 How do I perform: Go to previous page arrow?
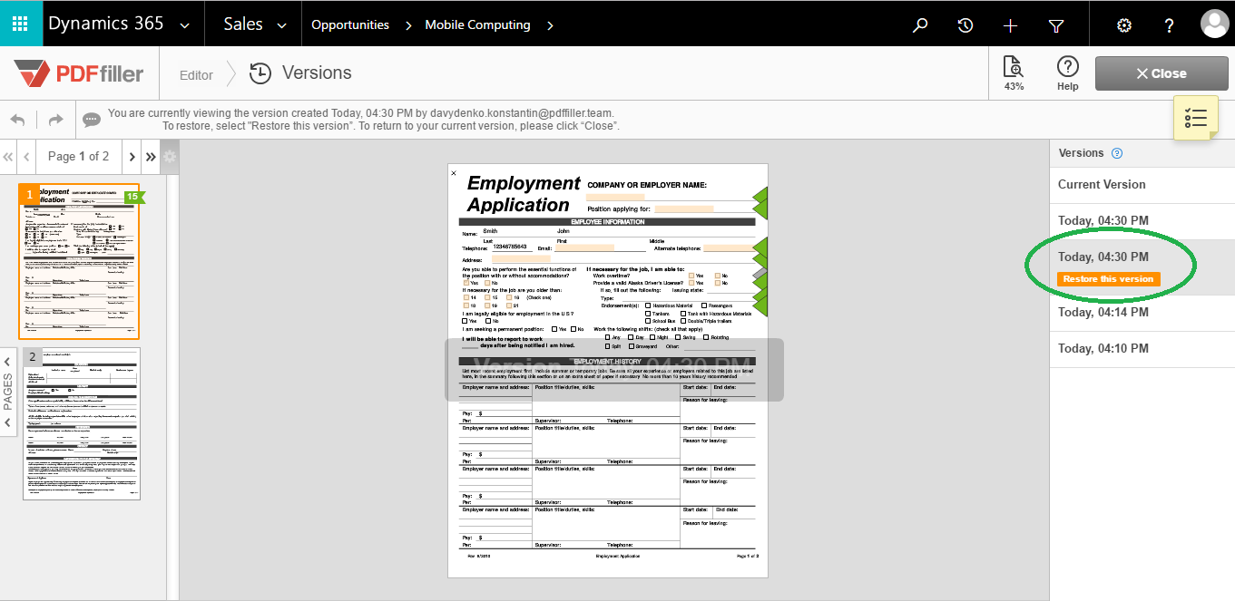[x=27, y=157]
